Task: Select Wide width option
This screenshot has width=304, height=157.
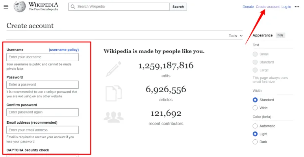Action: [255, 108]
